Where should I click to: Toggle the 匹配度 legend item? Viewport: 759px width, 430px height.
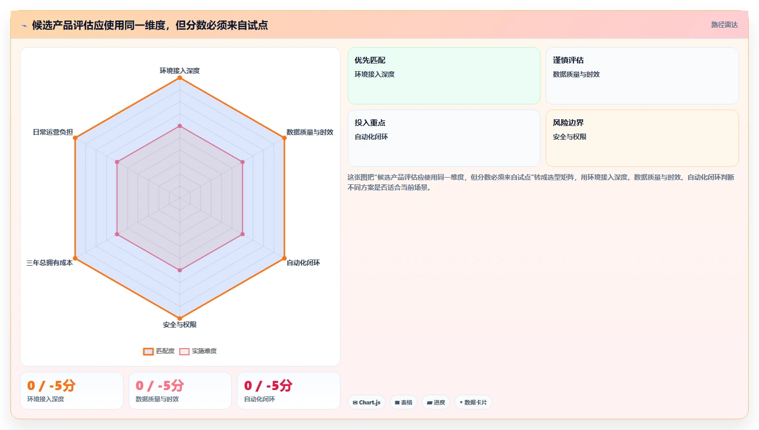[159, 351]
